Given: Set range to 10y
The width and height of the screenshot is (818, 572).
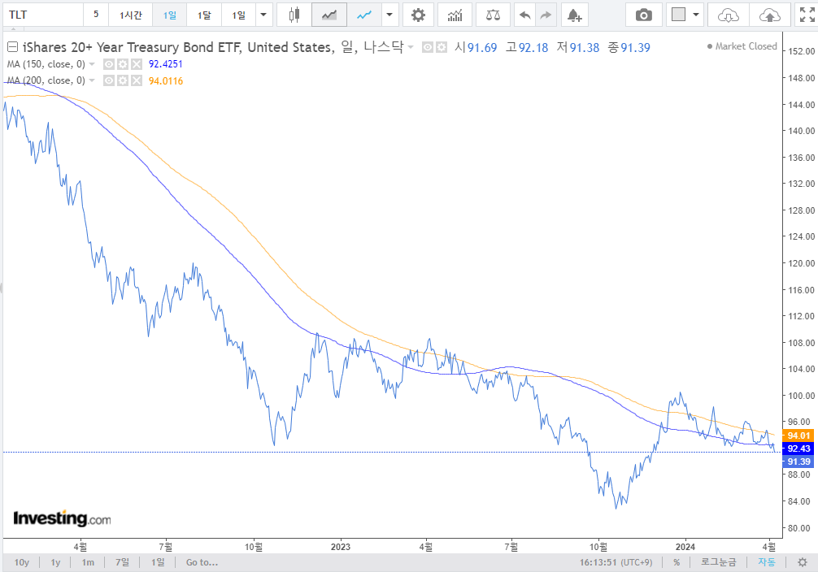Looking at the screenshot, I should click(21, 562).
